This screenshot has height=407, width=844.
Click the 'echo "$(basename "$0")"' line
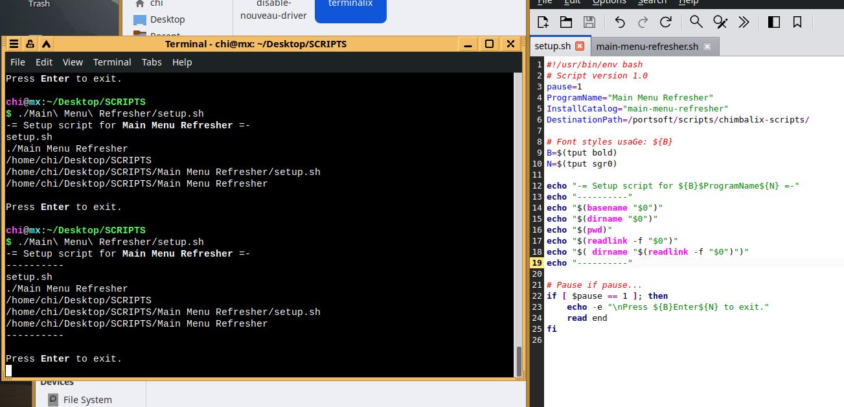604,207
